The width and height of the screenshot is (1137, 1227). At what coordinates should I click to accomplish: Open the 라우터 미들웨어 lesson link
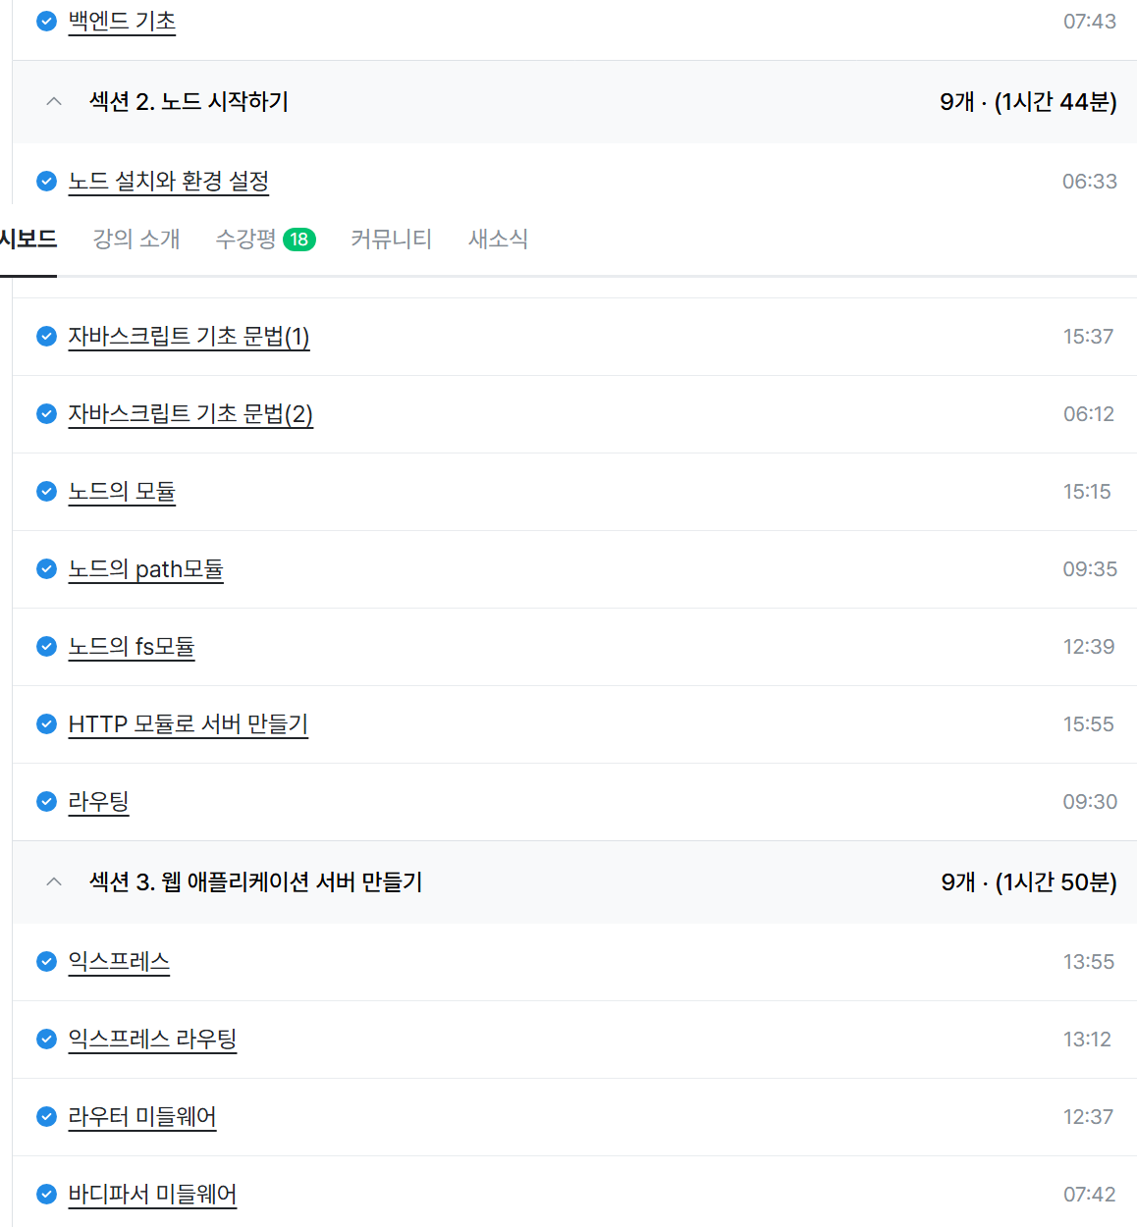tap(142, 1116)
